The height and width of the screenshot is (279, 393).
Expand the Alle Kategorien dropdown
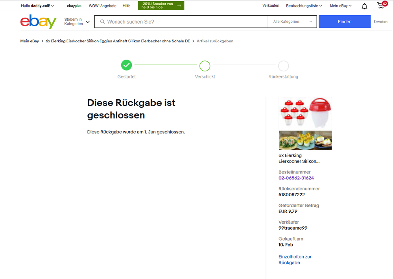[293, 22]
